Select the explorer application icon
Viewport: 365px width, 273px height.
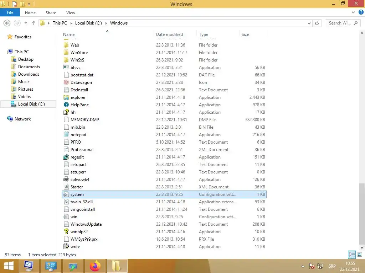[x=66, y=97]
